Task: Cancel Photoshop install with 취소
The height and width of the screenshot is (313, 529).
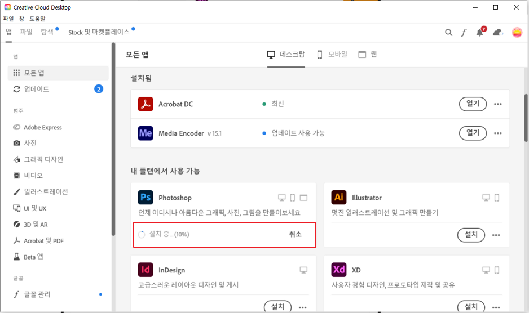Action: (x=295, y=234)
